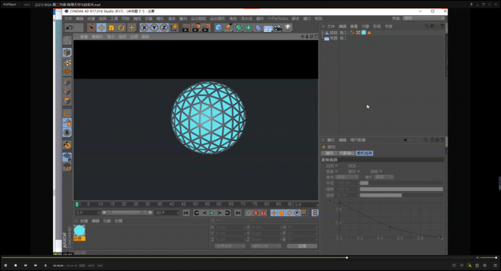
Task: Open the scale mode dropdown left of 应用
Action: point(266,246)
